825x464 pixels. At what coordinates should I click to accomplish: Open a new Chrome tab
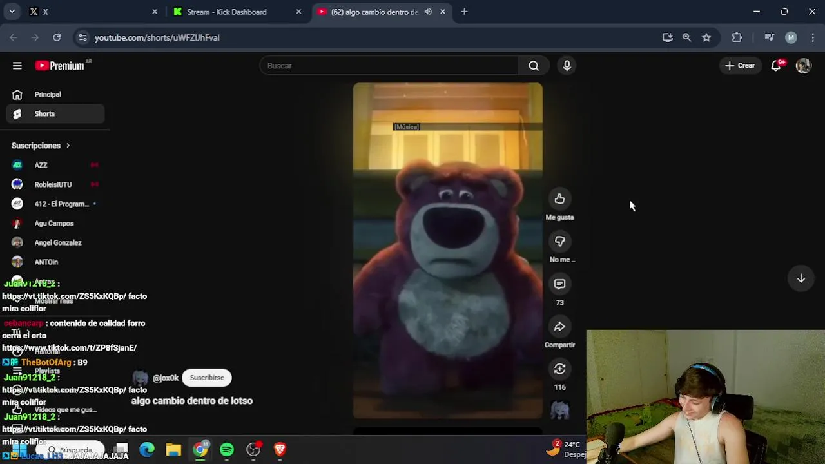(x=464, y=12)
